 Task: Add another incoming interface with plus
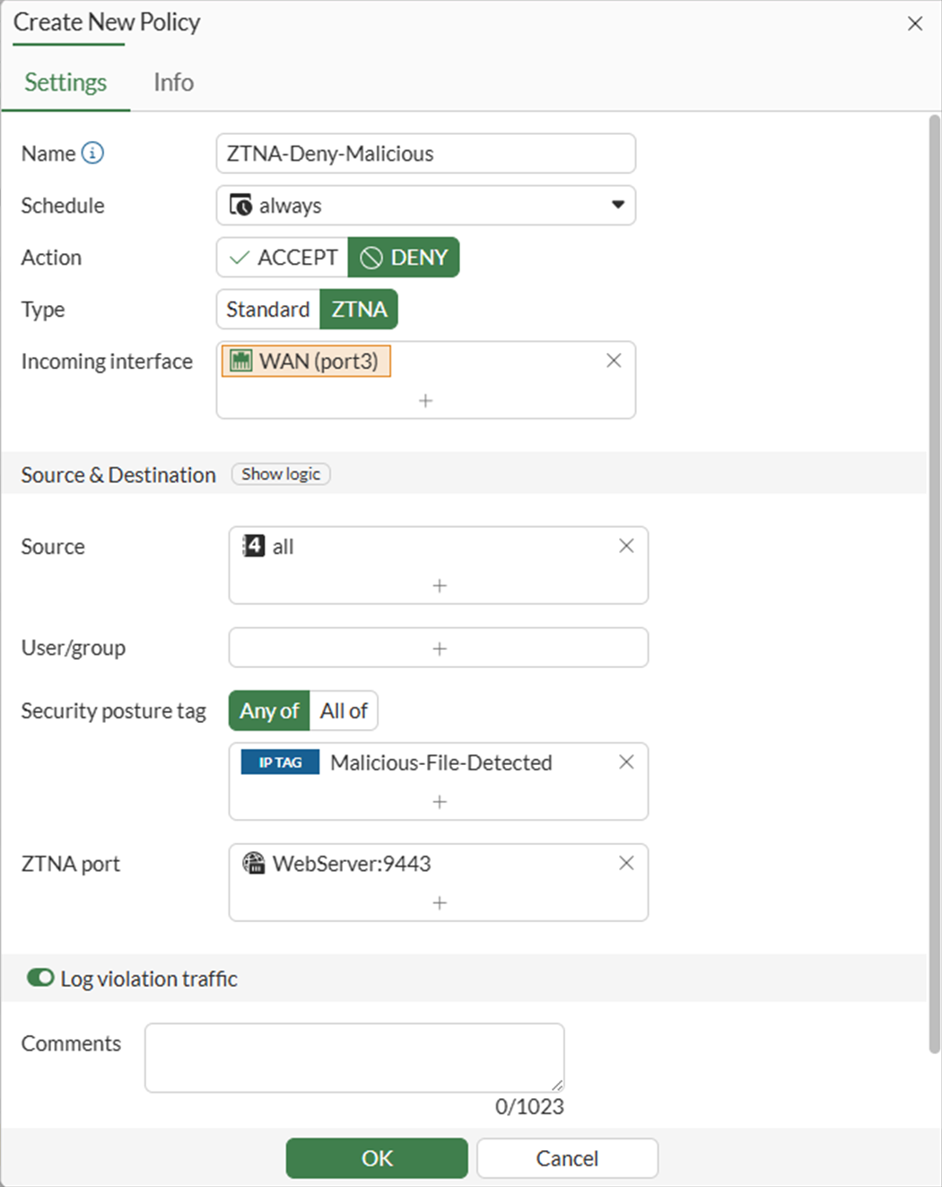coord(426,400)
